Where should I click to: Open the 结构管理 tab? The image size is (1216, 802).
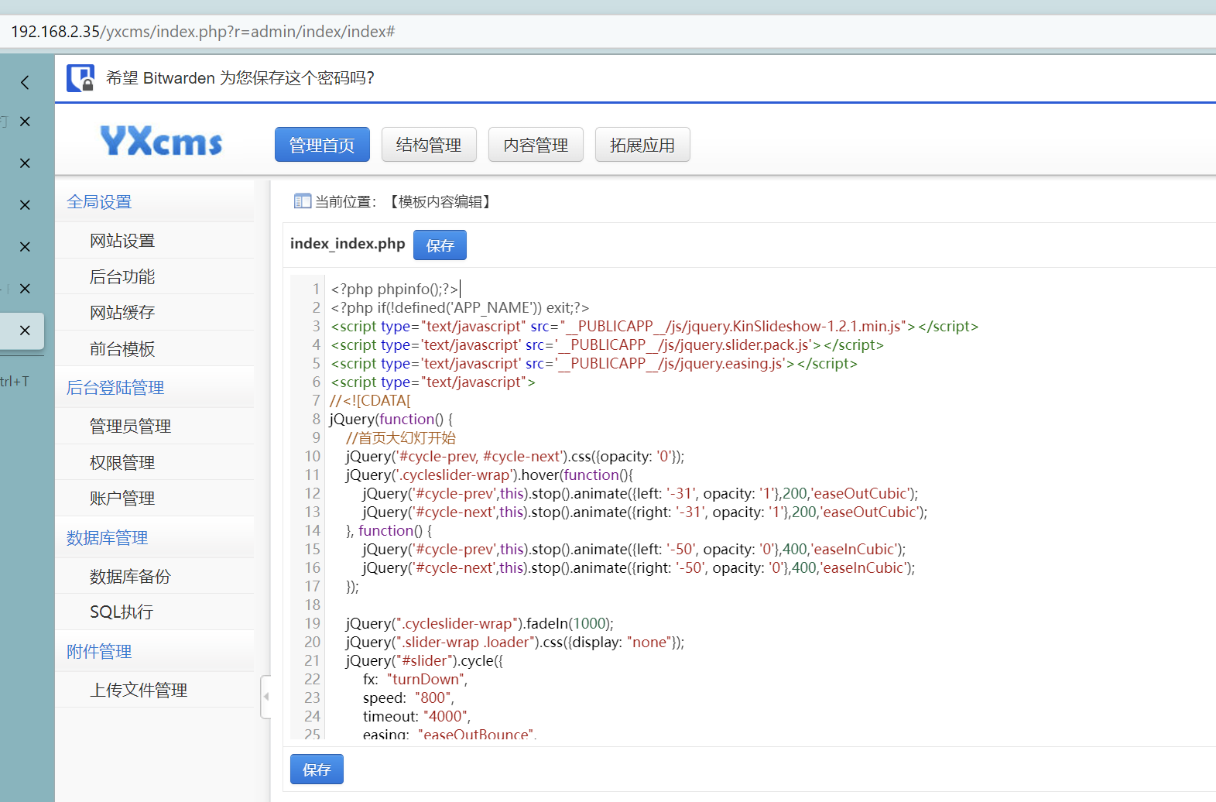pyautogui.click(x=429, y=145)
